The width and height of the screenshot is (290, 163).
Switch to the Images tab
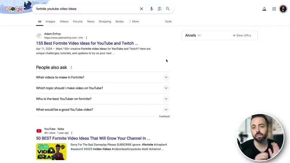[x=50, y=21]
